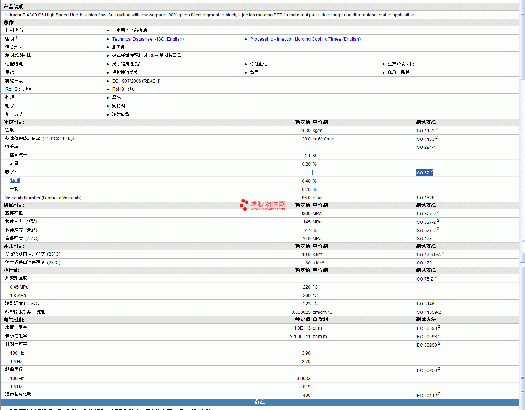525x410 pixels.
Task: Click EC 1907/2006 (REACH) rating text
Action: 136,81
